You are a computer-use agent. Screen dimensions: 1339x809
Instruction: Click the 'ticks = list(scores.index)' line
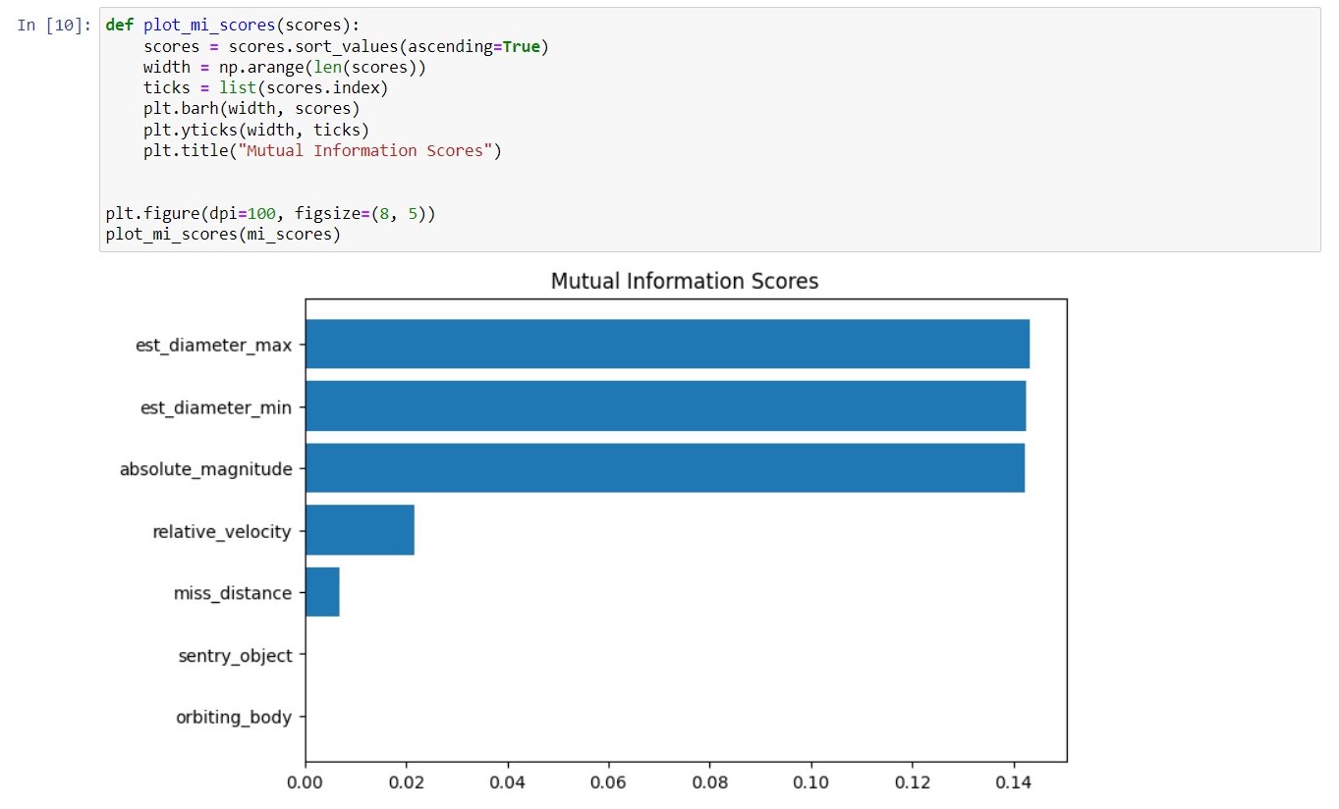[x=266, y=87]
